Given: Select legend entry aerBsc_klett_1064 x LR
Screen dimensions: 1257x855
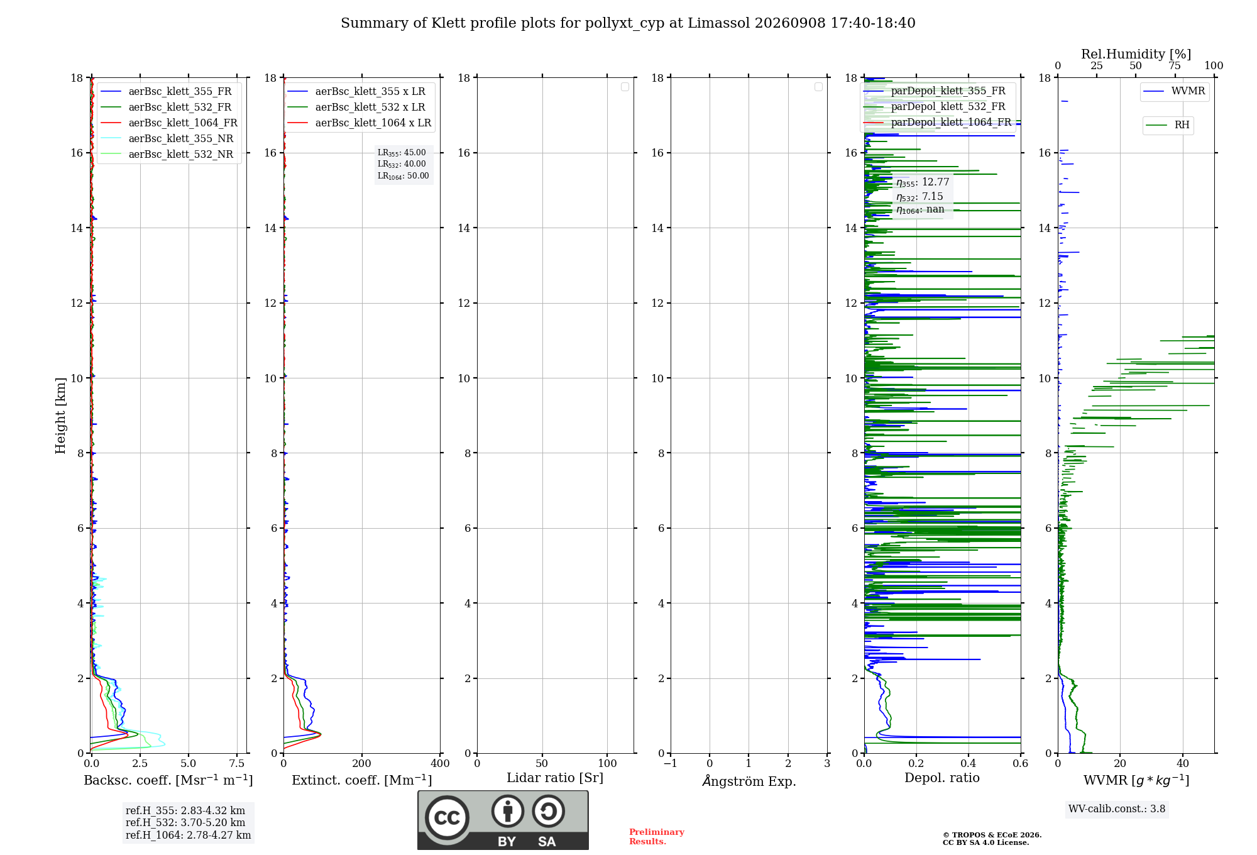Looking at the screenshot, I should click(x=360, y=123).
